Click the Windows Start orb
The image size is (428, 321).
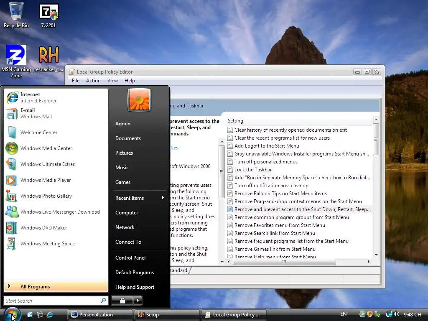click(12, 314)
